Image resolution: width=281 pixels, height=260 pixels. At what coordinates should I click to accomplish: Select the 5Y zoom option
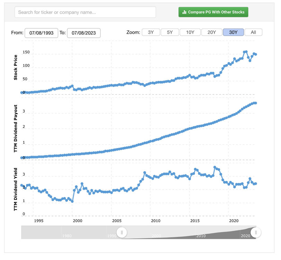click(170, 32)
